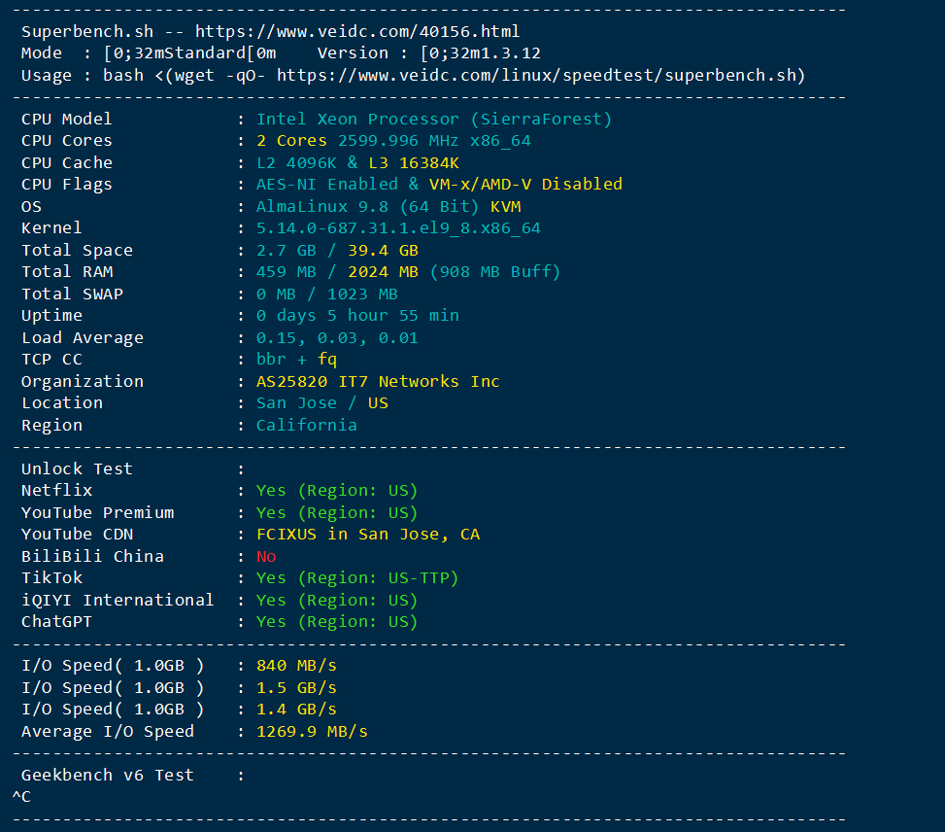Click the Netflix Yes (Region: US) result
The height and width of the screenshot is (832, 945).
click(x=337, y=491)
